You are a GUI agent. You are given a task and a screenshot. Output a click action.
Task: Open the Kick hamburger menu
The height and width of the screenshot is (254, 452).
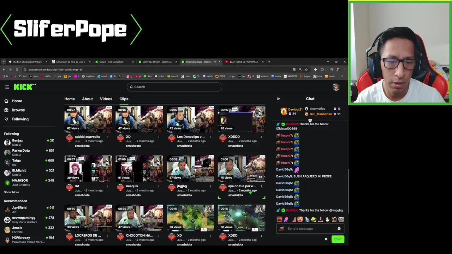7,87
